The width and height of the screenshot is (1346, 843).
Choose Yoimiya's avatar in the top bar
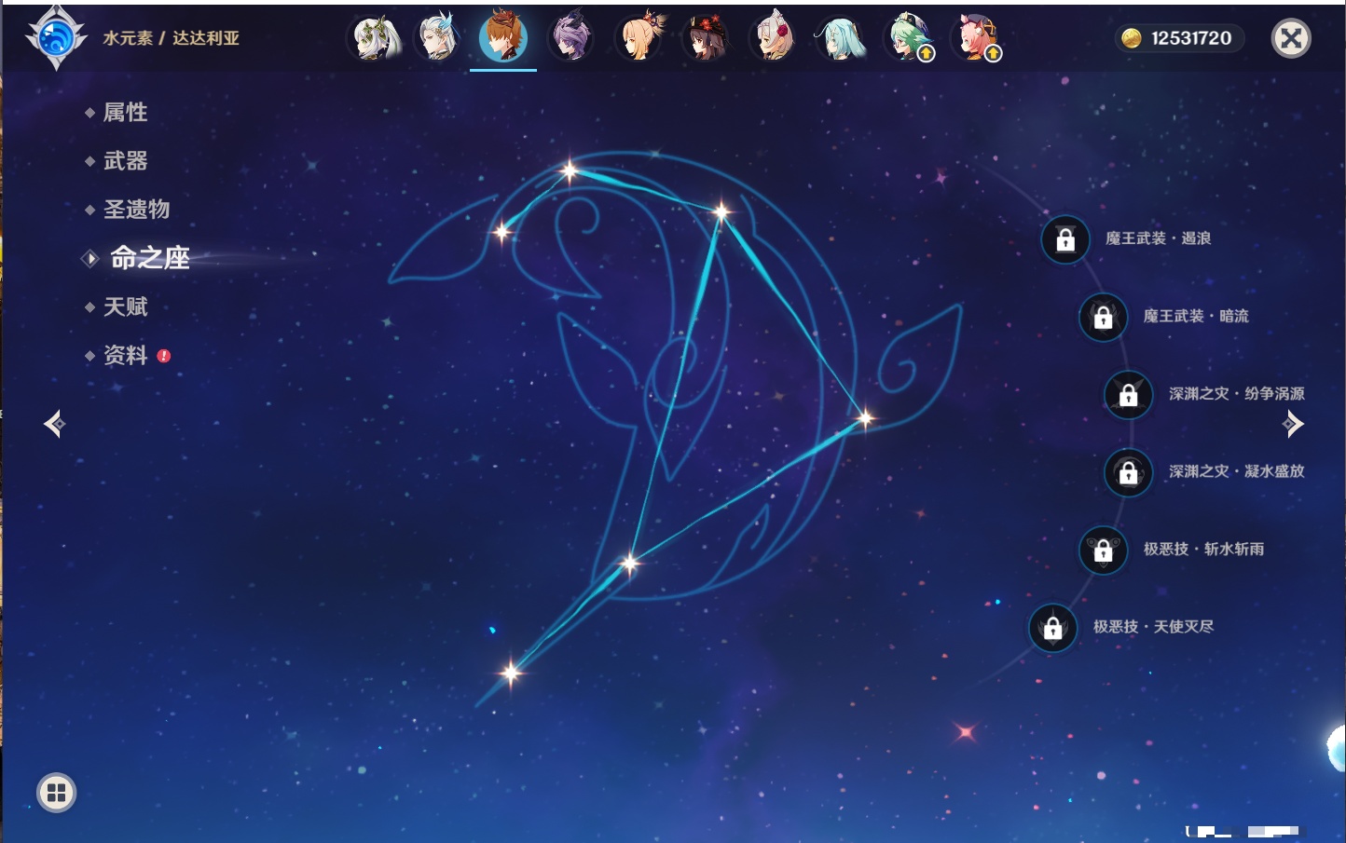tap(639, 38)
